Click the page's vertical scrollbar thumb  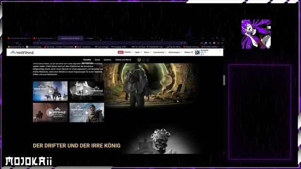click(224, 80)
